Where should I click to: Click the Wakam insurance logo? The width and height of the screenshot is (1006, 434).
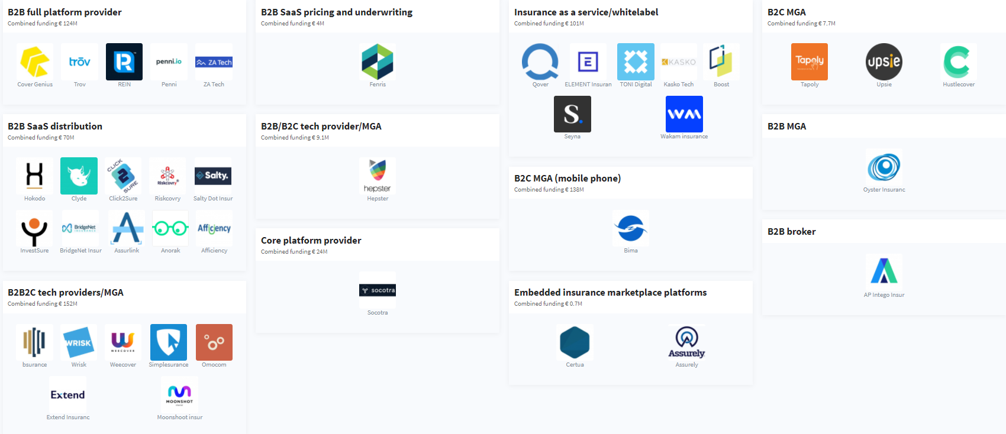[684, 114]
